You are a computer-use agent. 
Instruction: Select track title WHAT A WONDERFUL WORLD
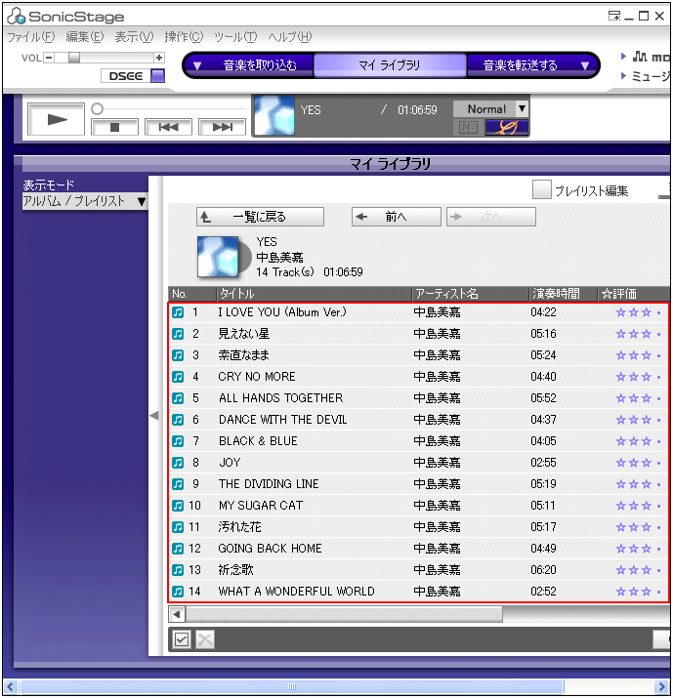(x=296, y=592)
